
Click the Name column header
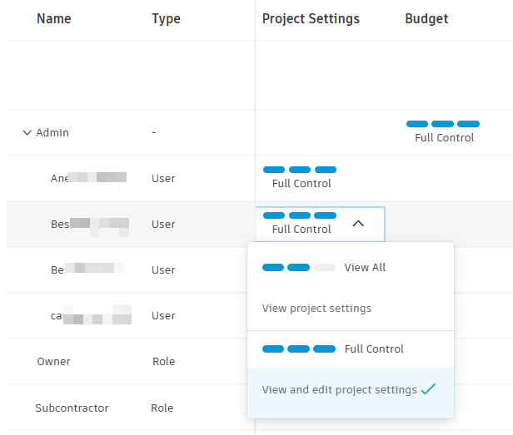(54, 19)
